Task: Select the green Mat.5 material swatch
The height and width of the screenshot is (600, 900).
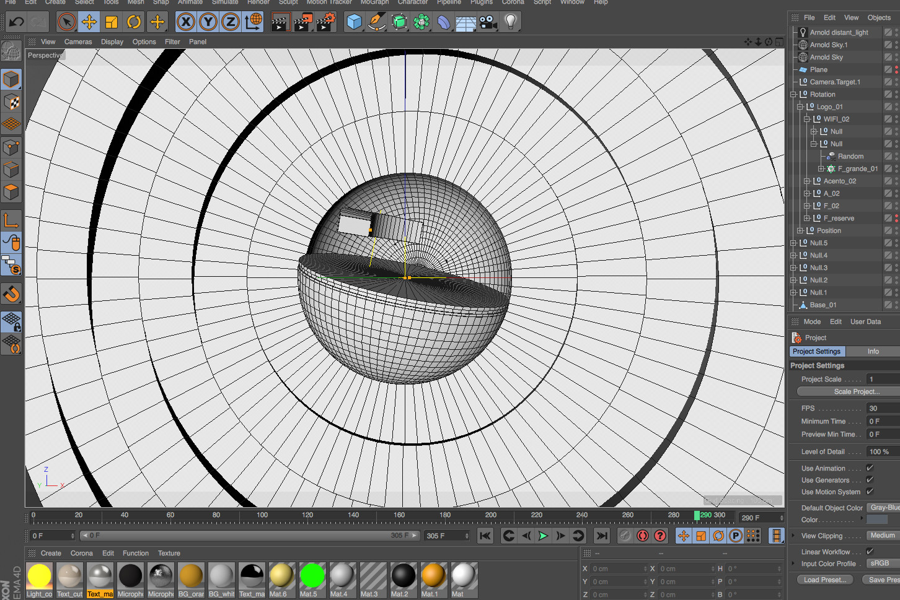Action: (x=312, y=576)
